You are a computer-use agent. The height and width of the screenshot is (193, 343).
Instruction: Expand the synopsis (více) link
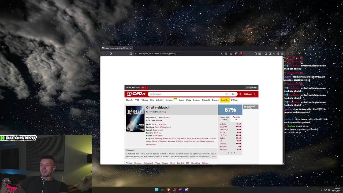(214, 157)
